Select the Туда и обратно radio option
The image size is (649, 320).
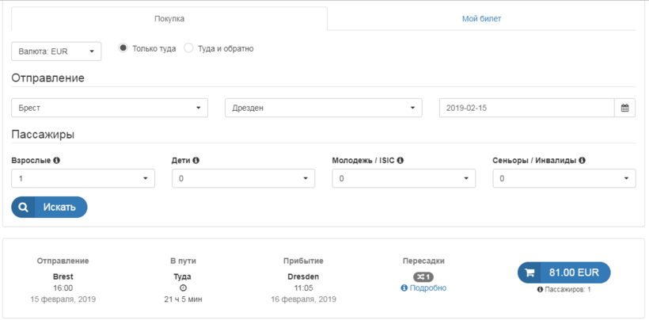pyautogui.click(x=188, y=48)
